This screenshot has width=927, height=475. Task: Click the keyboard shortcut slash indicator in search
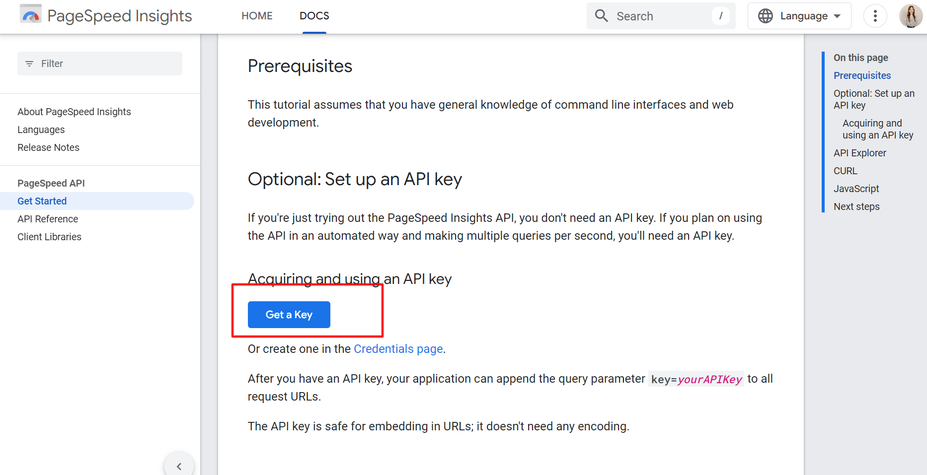(x=720, y=15)
